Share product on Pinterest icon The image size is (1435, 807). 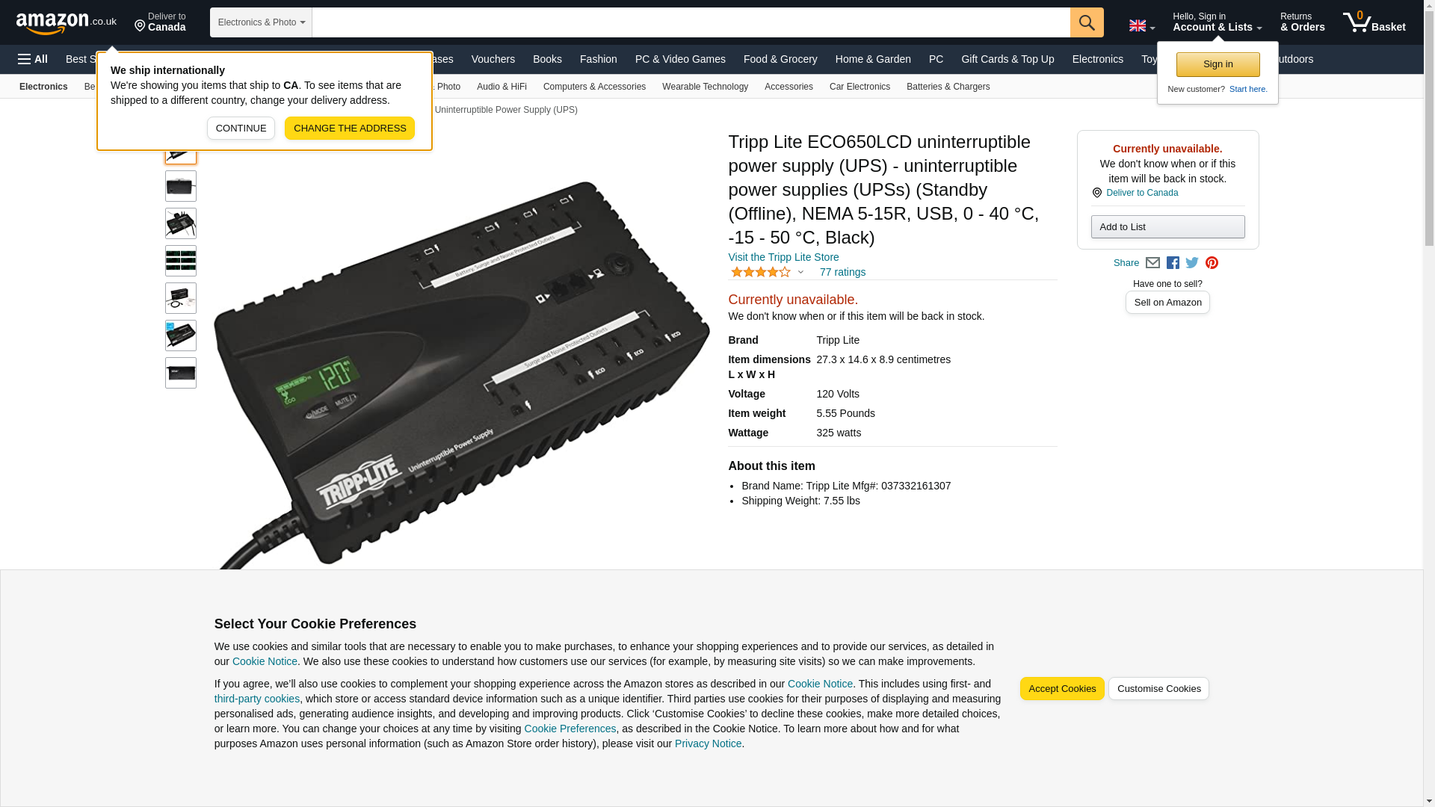tap(1212, 263)
